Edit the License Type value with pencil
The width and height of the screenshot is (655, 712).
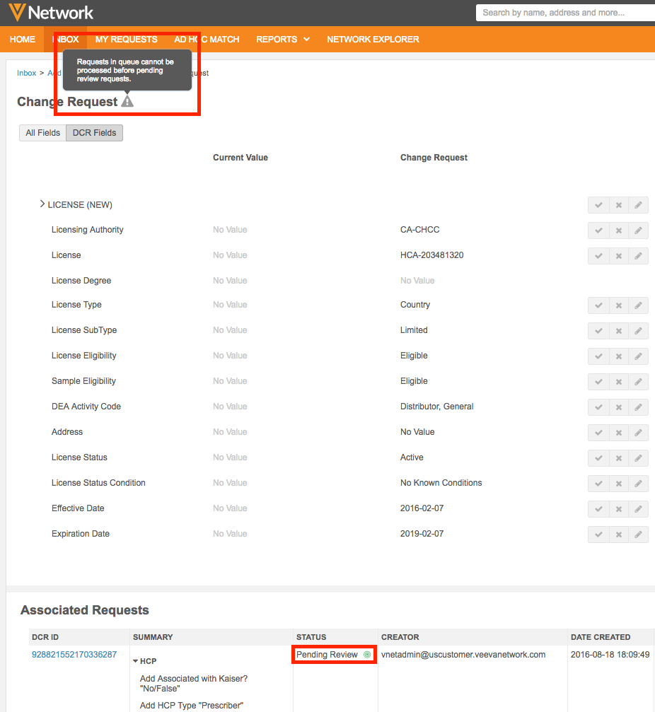(x=638, y=305)
